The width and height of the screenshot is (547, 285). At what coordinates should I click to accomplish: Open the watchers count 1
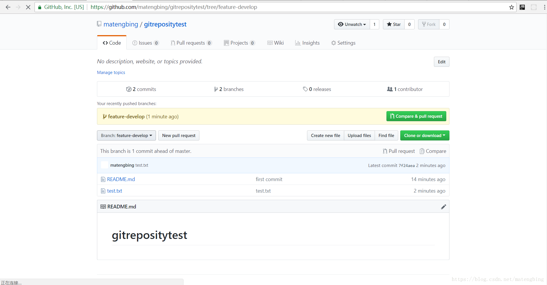point(374,24)
